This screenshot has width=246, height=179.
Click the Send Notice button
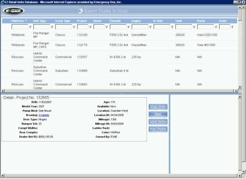click(x=158, y=122)
